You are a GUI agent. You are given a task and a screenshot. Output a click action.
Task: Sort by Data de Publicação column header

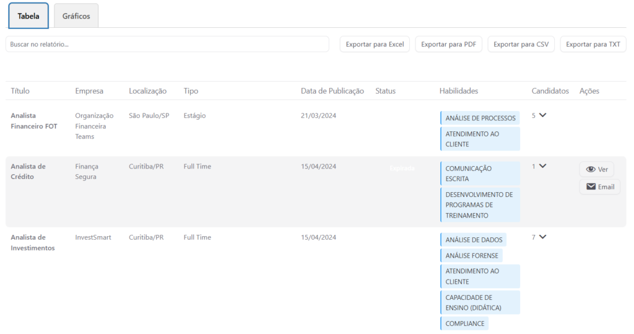[x=332, y=91]
